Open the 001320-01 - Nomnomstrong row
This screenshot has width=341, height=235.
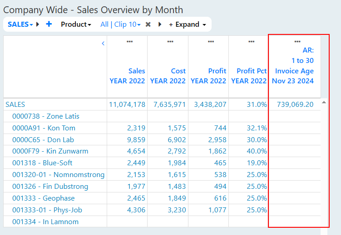[x=58, y=174]
